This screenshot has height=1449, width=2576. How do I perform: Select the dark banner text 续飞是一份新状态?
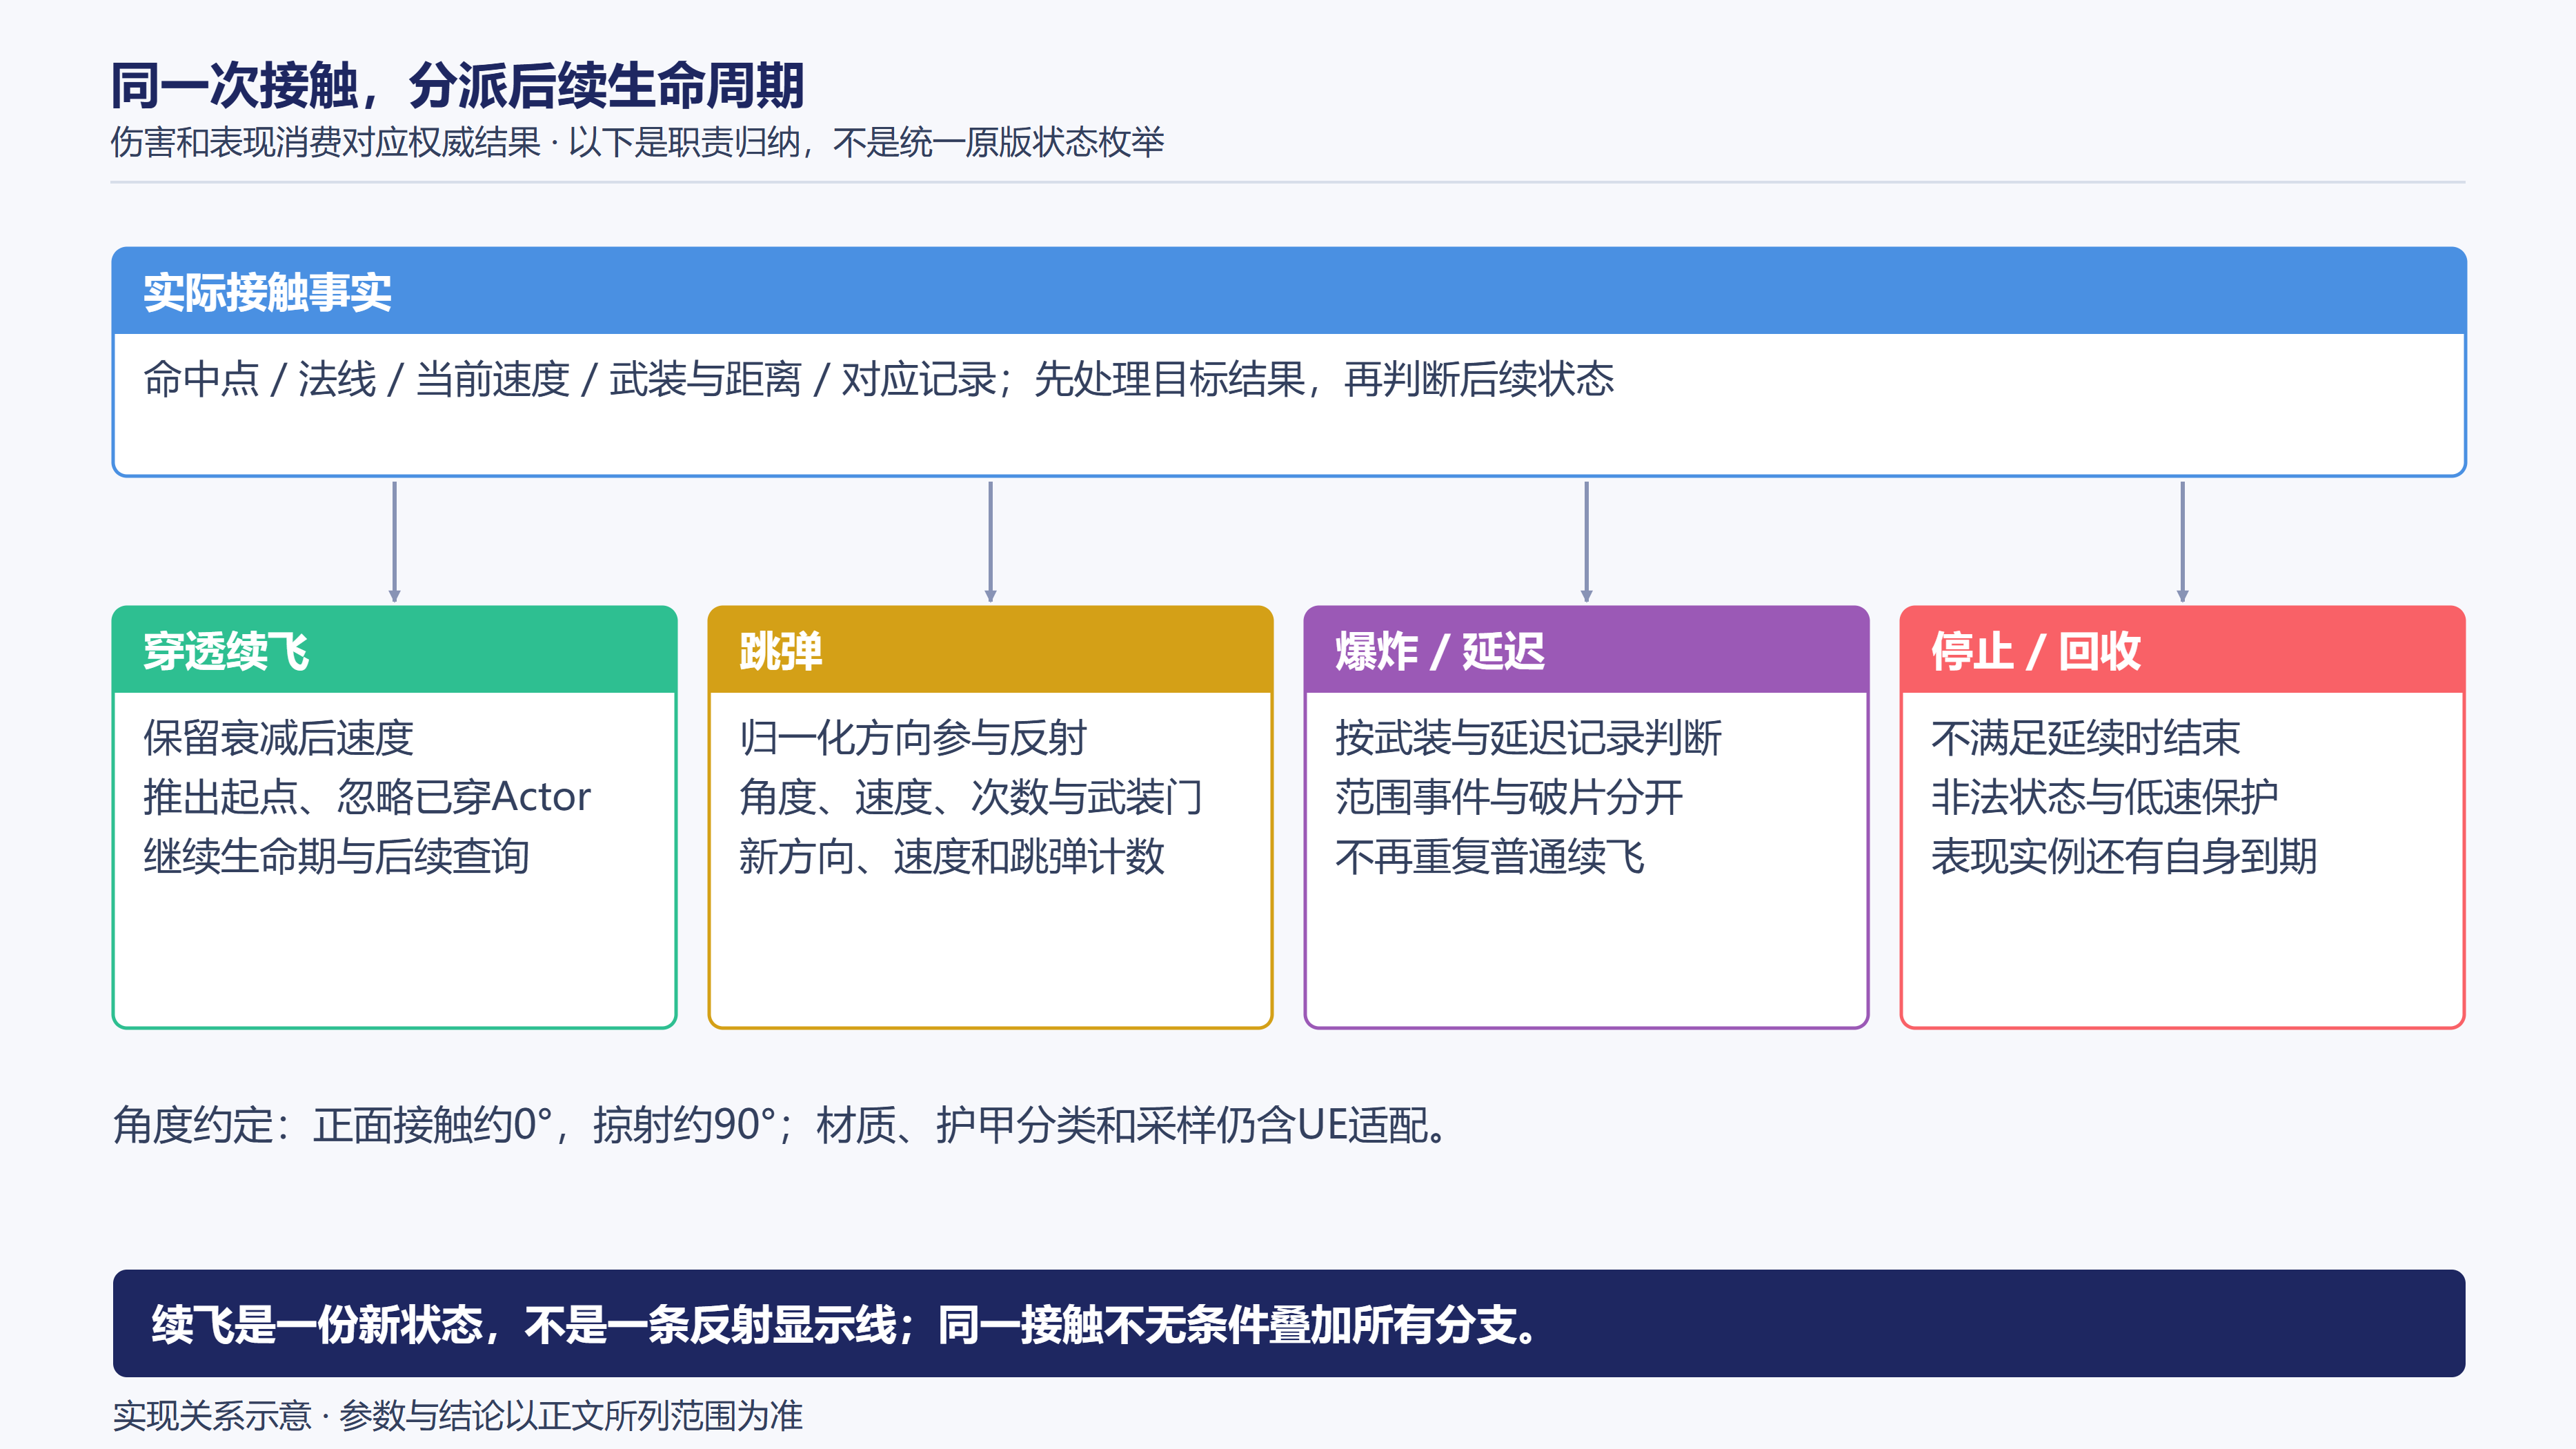tap(845, 1324)
